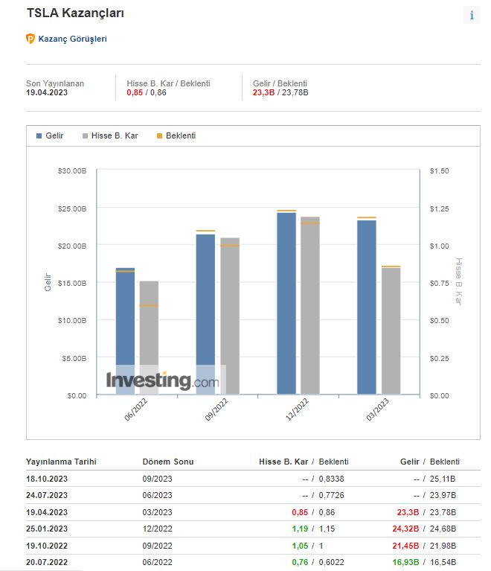The height and width of the screenshot is (571, 491).
Task: Click the blue revenue bar for 09/2022
Action: coord(205,314)
